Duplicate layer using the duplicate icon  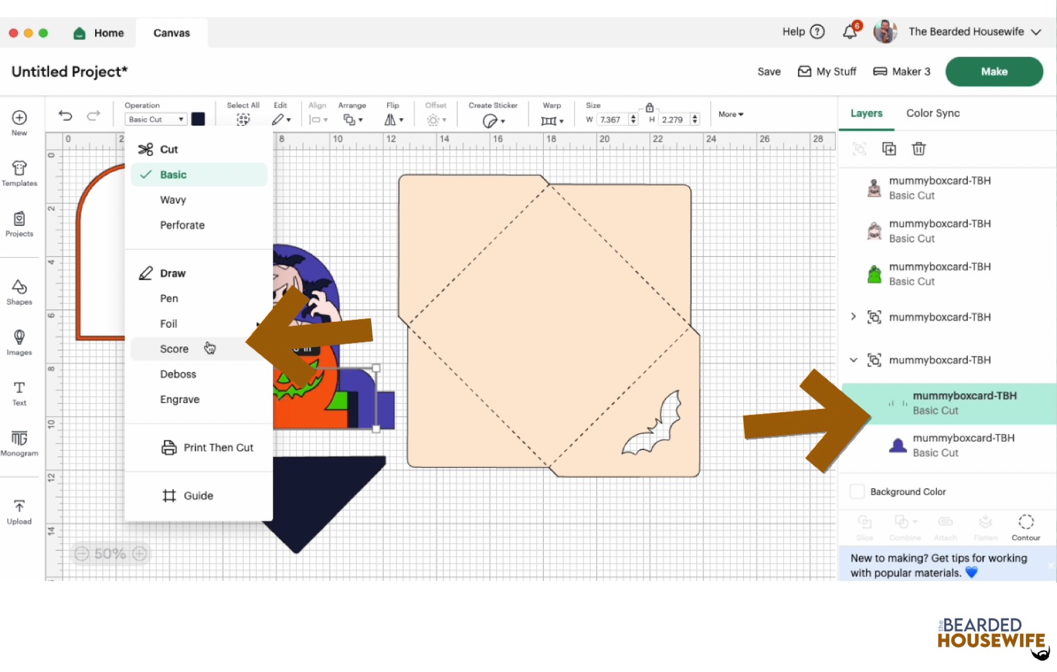pyautogui.click(x=889, y=149)
